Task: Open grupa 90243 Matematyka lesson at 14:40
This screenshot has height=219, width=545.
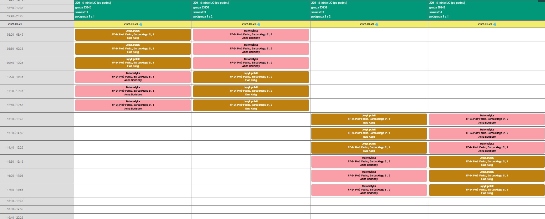Action: [x=487, y=148]
